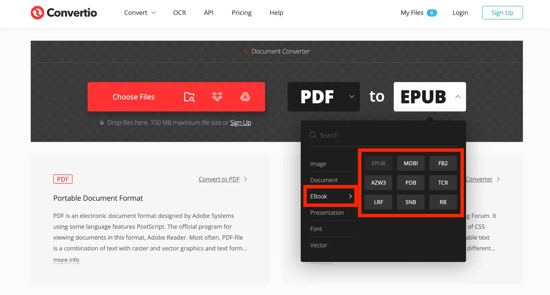
Task: Click the Portable Document Format heading
Action: coord(98,198)
